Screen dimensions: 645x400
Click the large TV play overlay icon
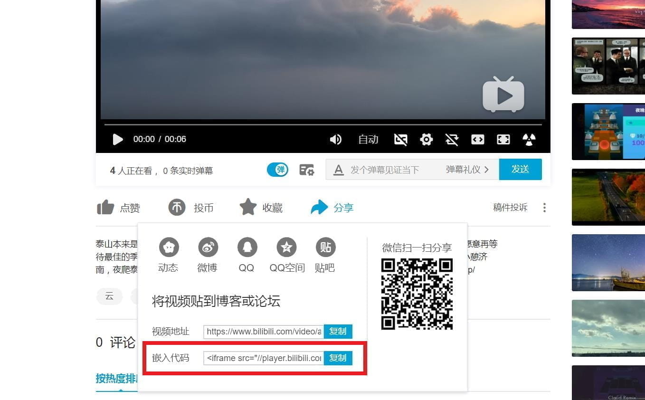click(503, 95)
